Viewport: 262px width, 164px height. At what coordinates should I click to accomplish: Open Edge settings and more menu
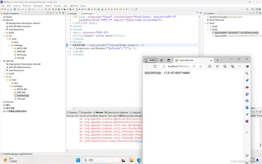tap(240, 66)
